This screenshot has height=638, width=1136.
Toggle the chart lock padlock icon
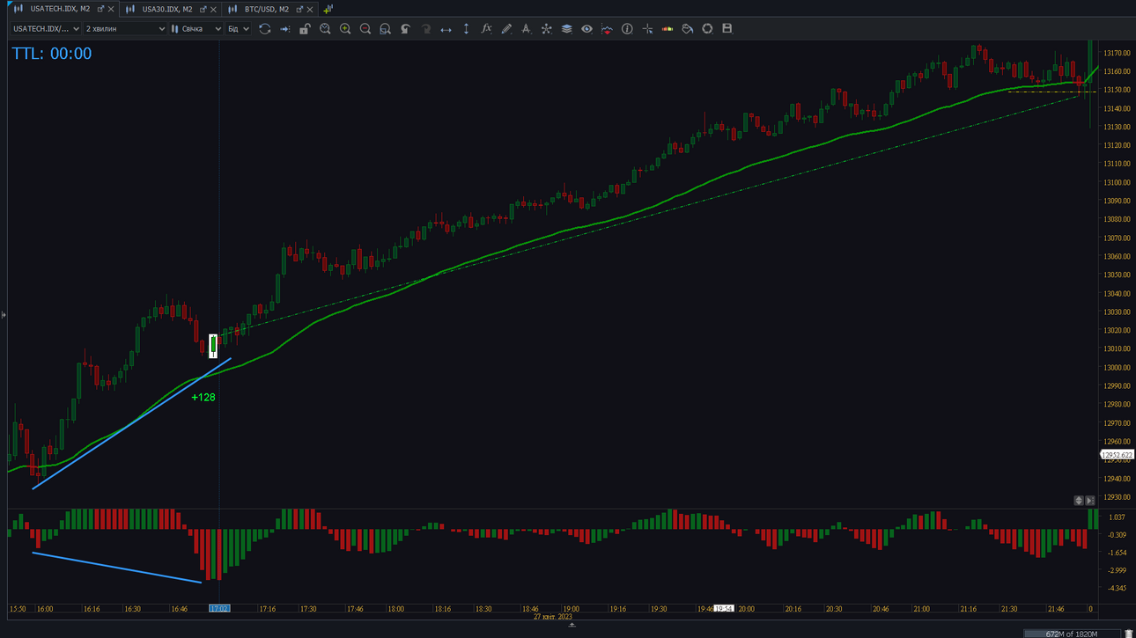click(305, 29)
